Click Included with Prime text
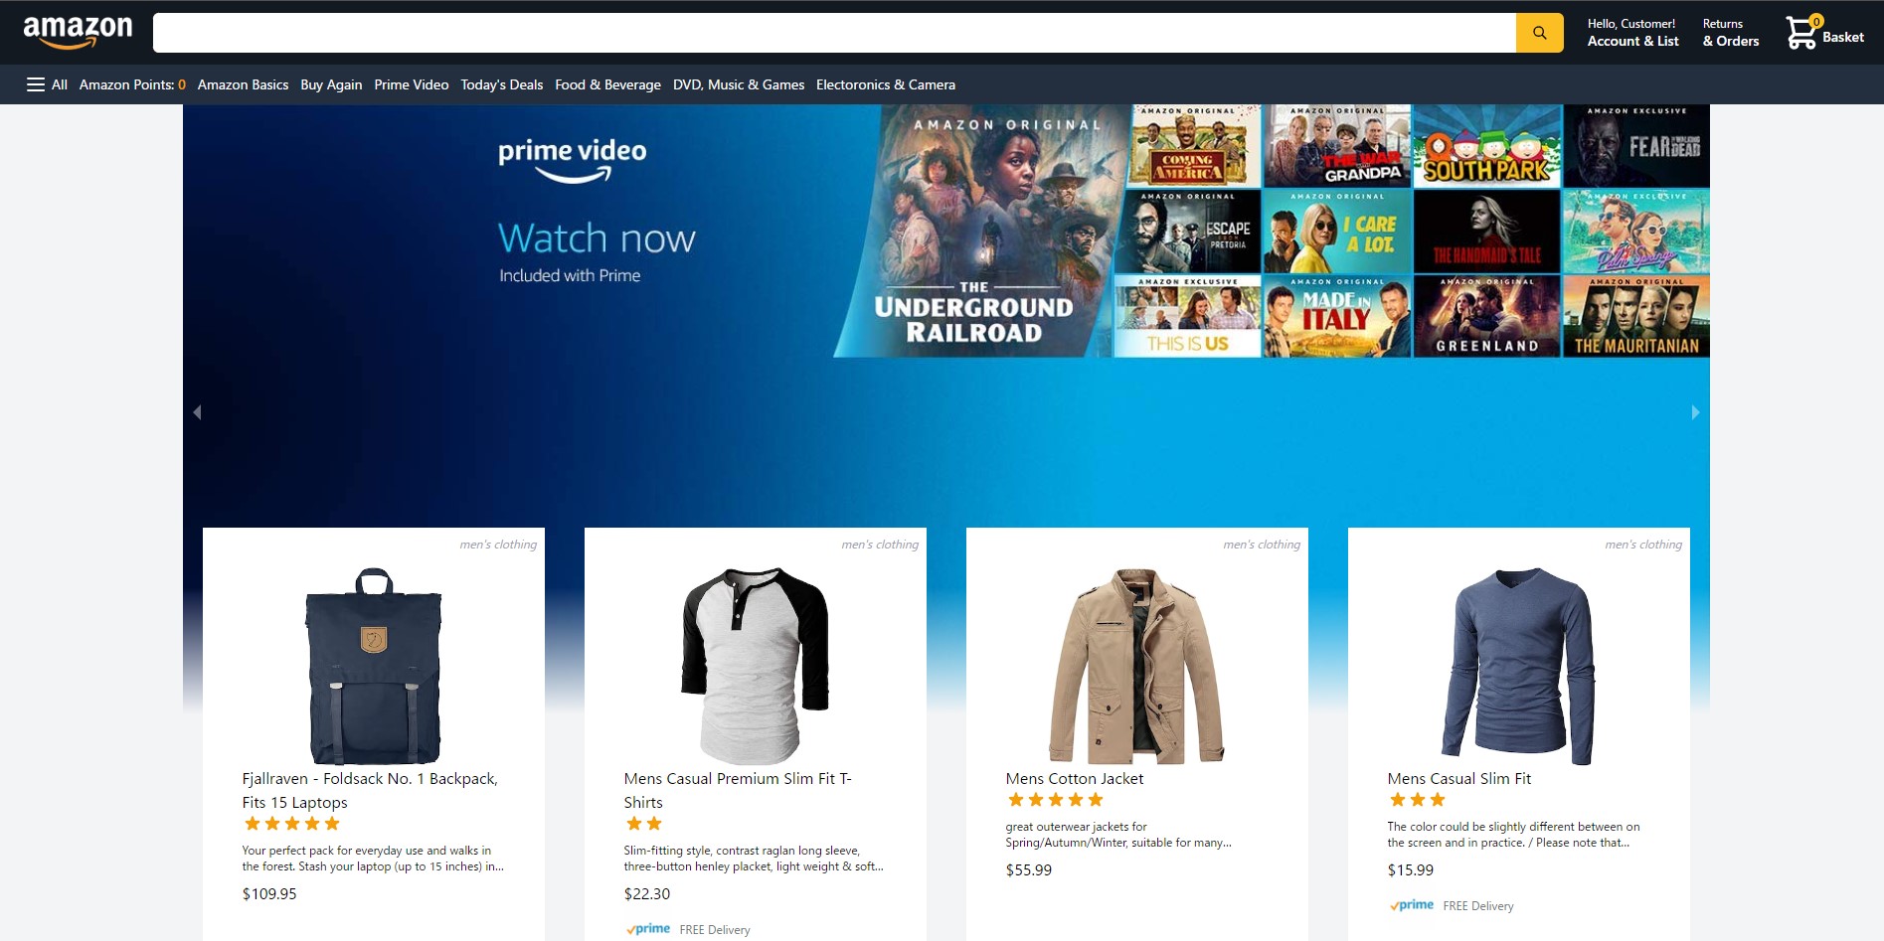Screen dimensions: 1884x941 570,275
